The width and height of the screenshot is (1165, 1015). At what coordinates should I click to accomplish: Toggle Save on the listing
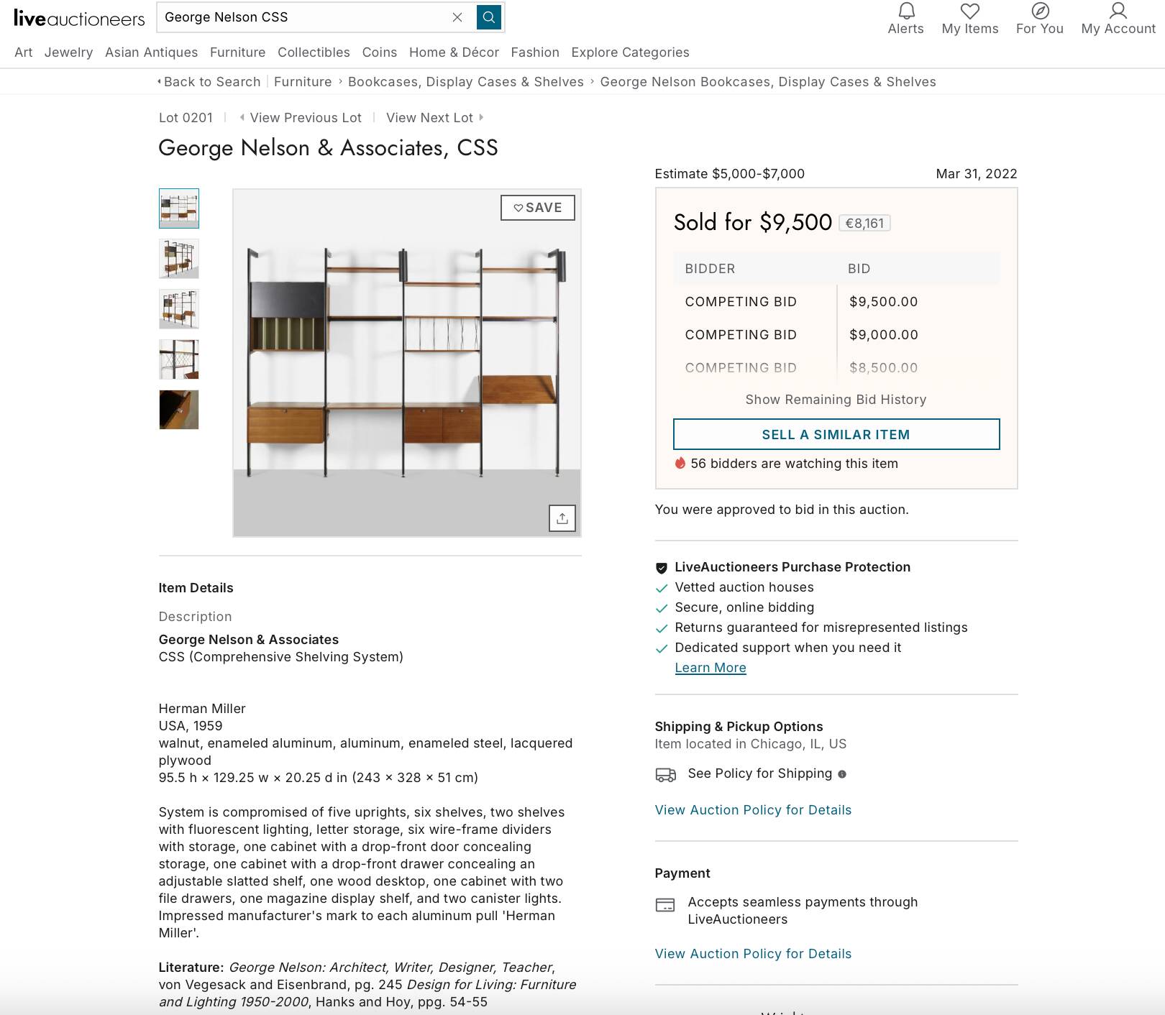pyautogui.click(x=537, y=207)
